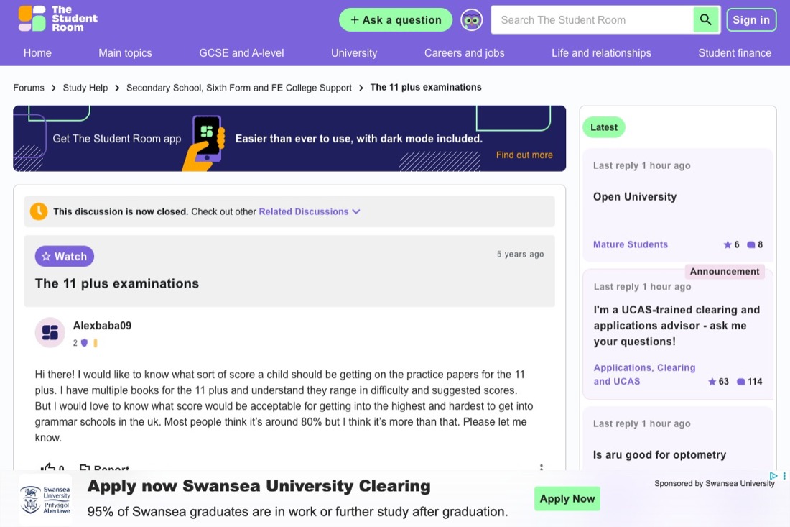Click the Ask a question button

(x=396, y=20)
